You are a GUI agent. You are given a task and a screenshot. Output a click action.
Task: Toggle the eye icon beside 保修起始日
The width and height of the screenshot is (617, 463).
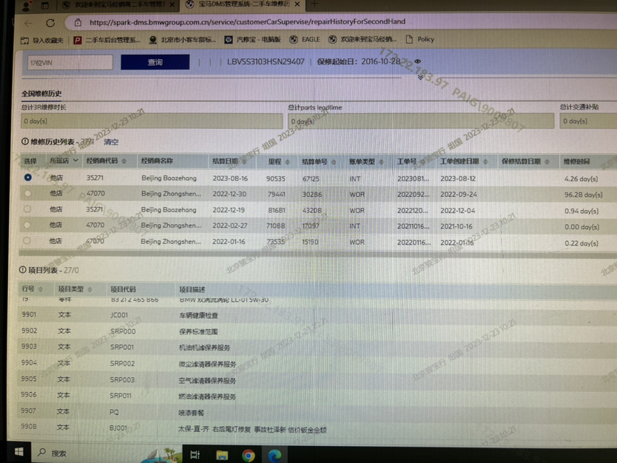point(418,61)
